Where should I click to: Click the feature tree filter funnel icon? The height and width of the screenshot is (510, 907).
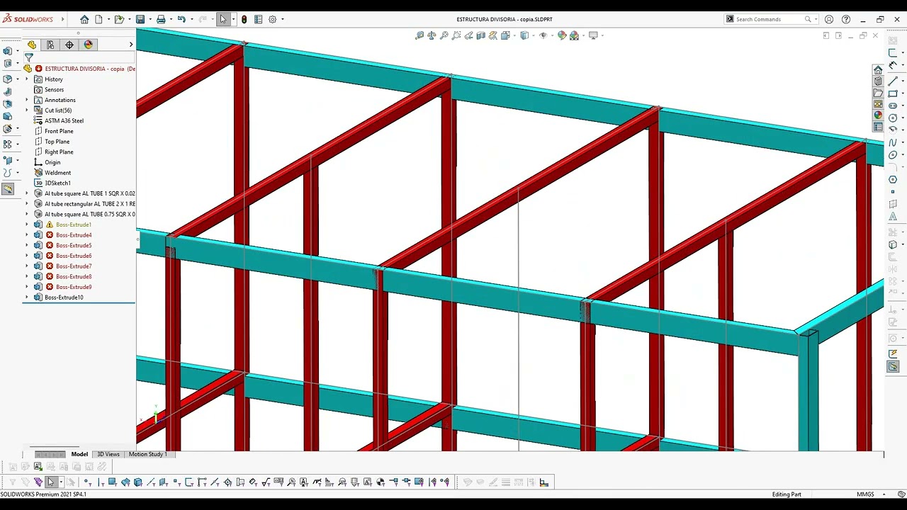[29, 57]
